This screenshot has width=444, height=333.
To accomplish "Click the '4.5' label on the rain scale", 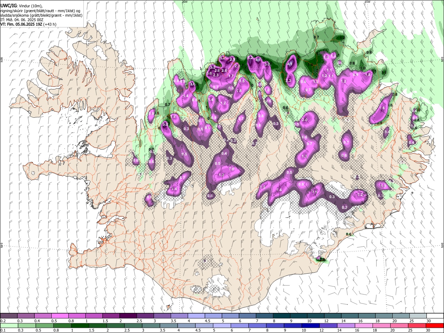I will [198, 330].
